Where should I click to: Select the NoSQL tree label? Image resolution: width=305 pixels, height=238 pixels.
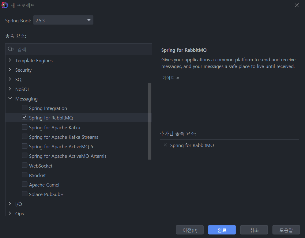click(23, 89)
